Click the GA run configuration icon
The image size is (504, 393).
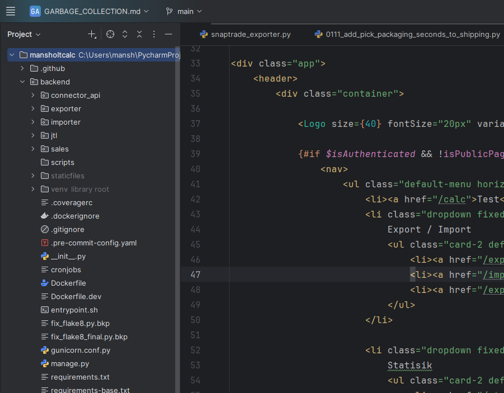click(x=35, y=11)
